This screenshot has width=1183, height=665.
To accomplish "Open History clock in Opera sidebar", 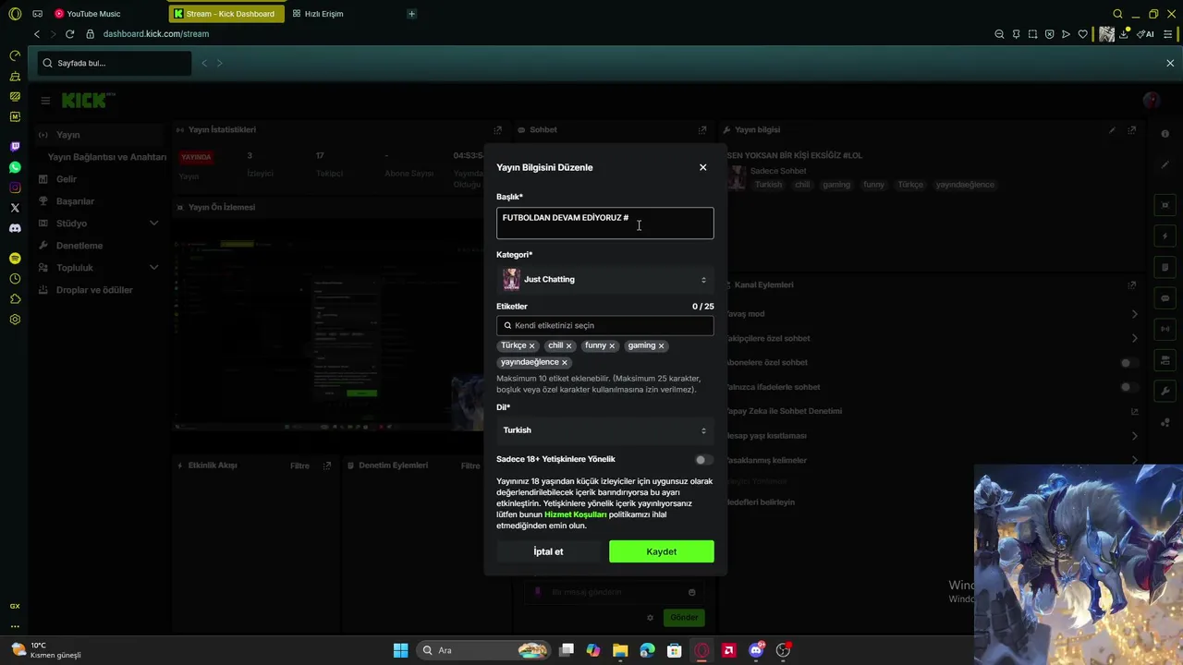I will pos(15,279).
